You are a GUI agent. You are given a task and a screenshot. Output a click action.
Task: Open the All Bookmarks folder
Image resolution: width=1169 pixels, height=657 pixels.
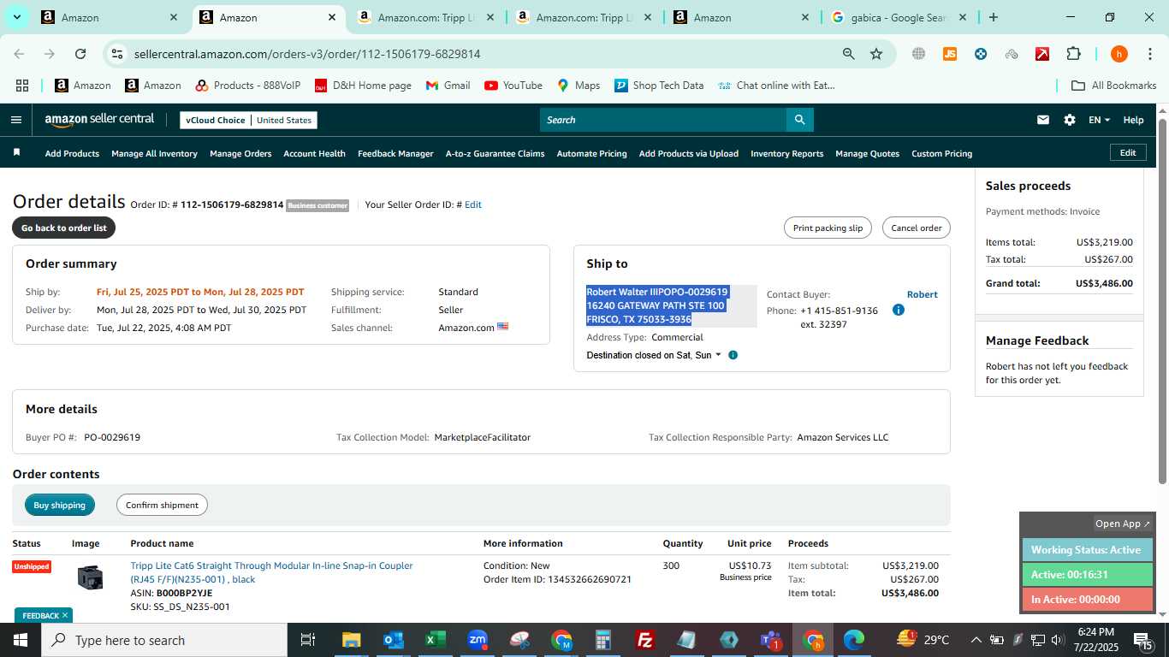tap(1114, 86)
